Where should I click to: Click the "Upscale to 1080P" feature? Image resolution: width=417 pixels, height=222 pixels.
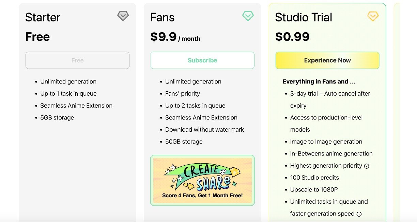click(314, 190)
